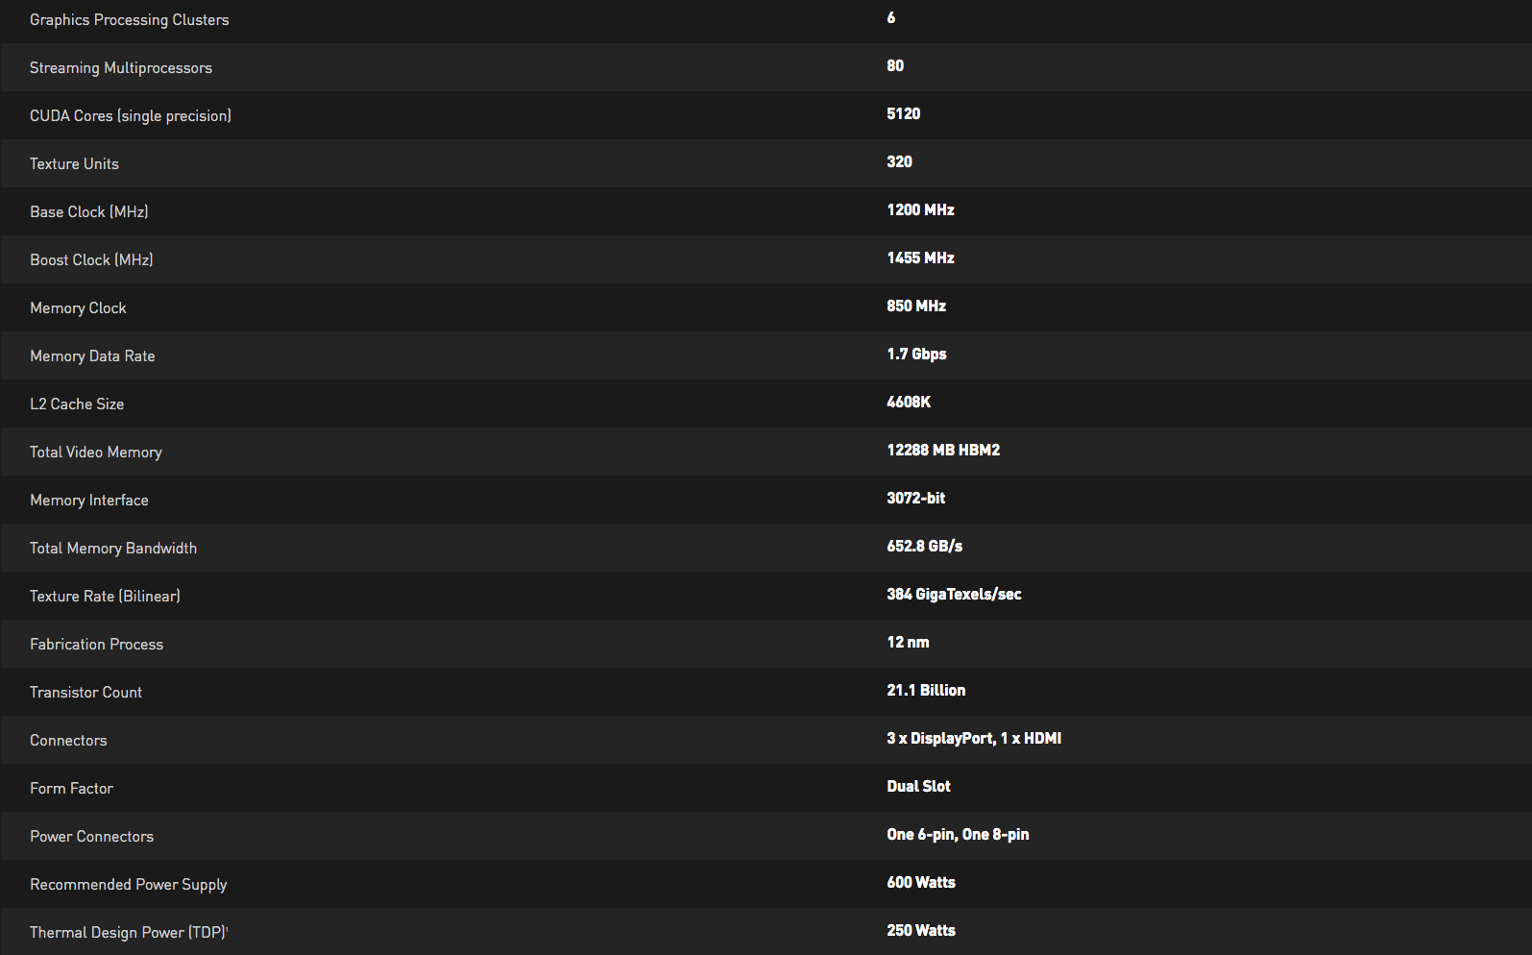1532x955 pixels.
Task: Click the Boost Clock (MHz) label
Action: pos(91,260)
